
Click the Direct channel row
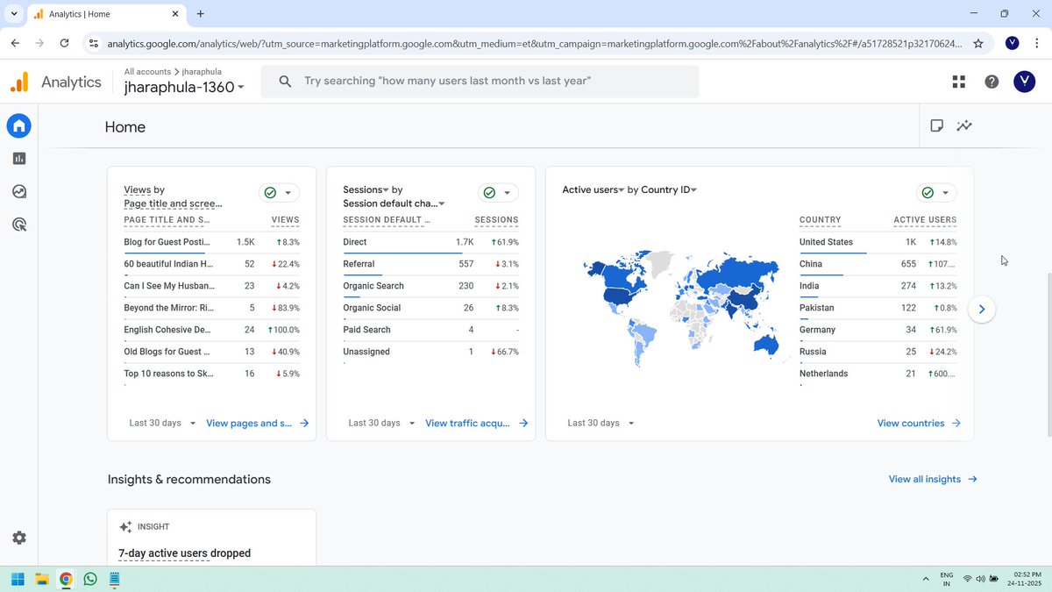coord(430,242)
